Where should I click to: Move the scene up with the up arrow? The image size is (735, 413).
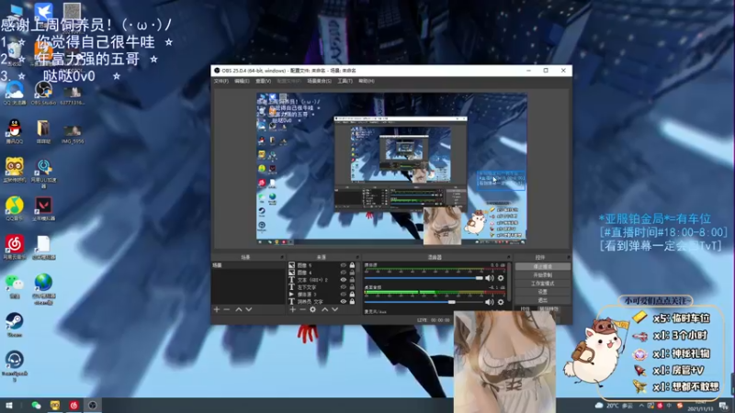(239, 309)
